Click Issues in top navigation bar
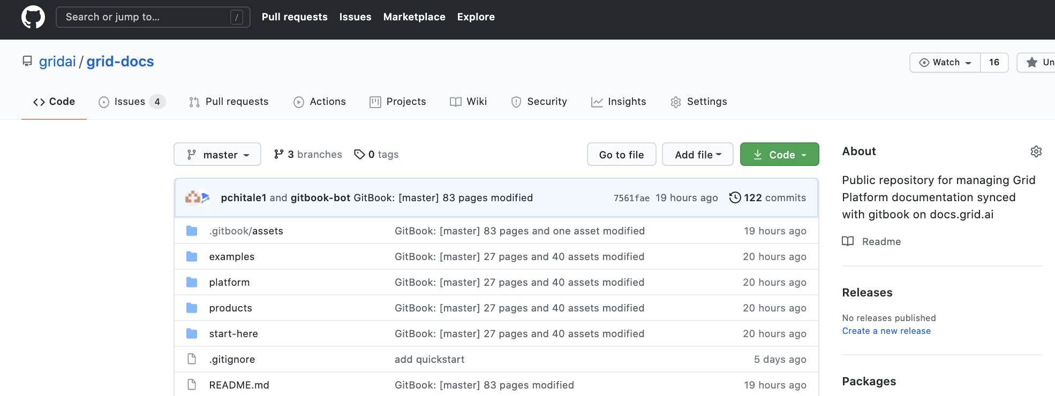 click(x=355, y=17)
